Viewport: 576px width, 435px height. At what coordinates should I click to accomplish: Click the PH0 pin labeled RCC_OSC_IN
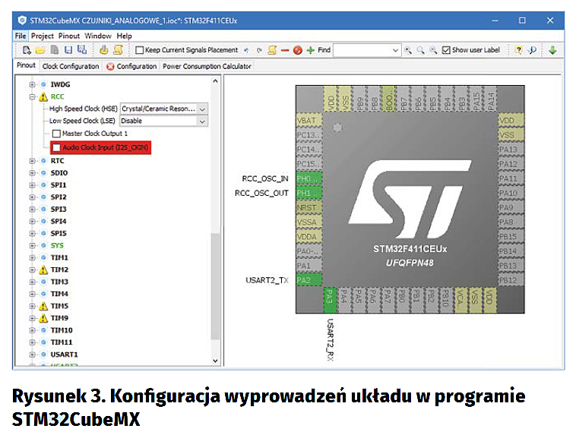[307, 178]
